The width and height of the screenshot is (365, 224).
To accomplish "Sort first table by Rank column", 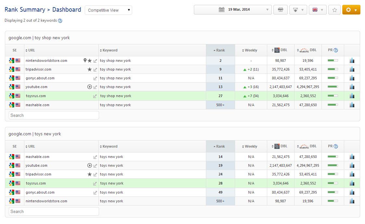I will pos(220,50).
